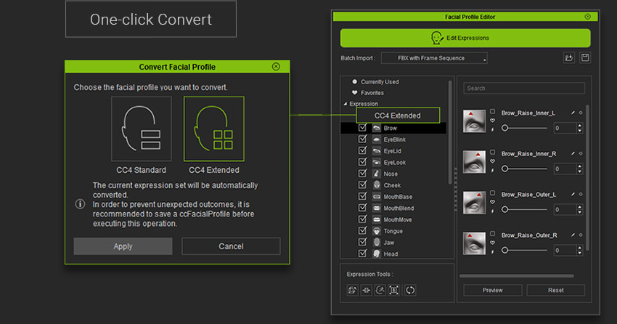Screen dimensions: 617x324
Task: Disable the MouthBase category checkbox
Action: point(362,197)
